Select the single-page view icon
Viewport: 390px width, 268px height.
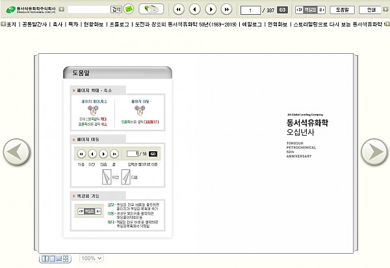tap(52, 259)
